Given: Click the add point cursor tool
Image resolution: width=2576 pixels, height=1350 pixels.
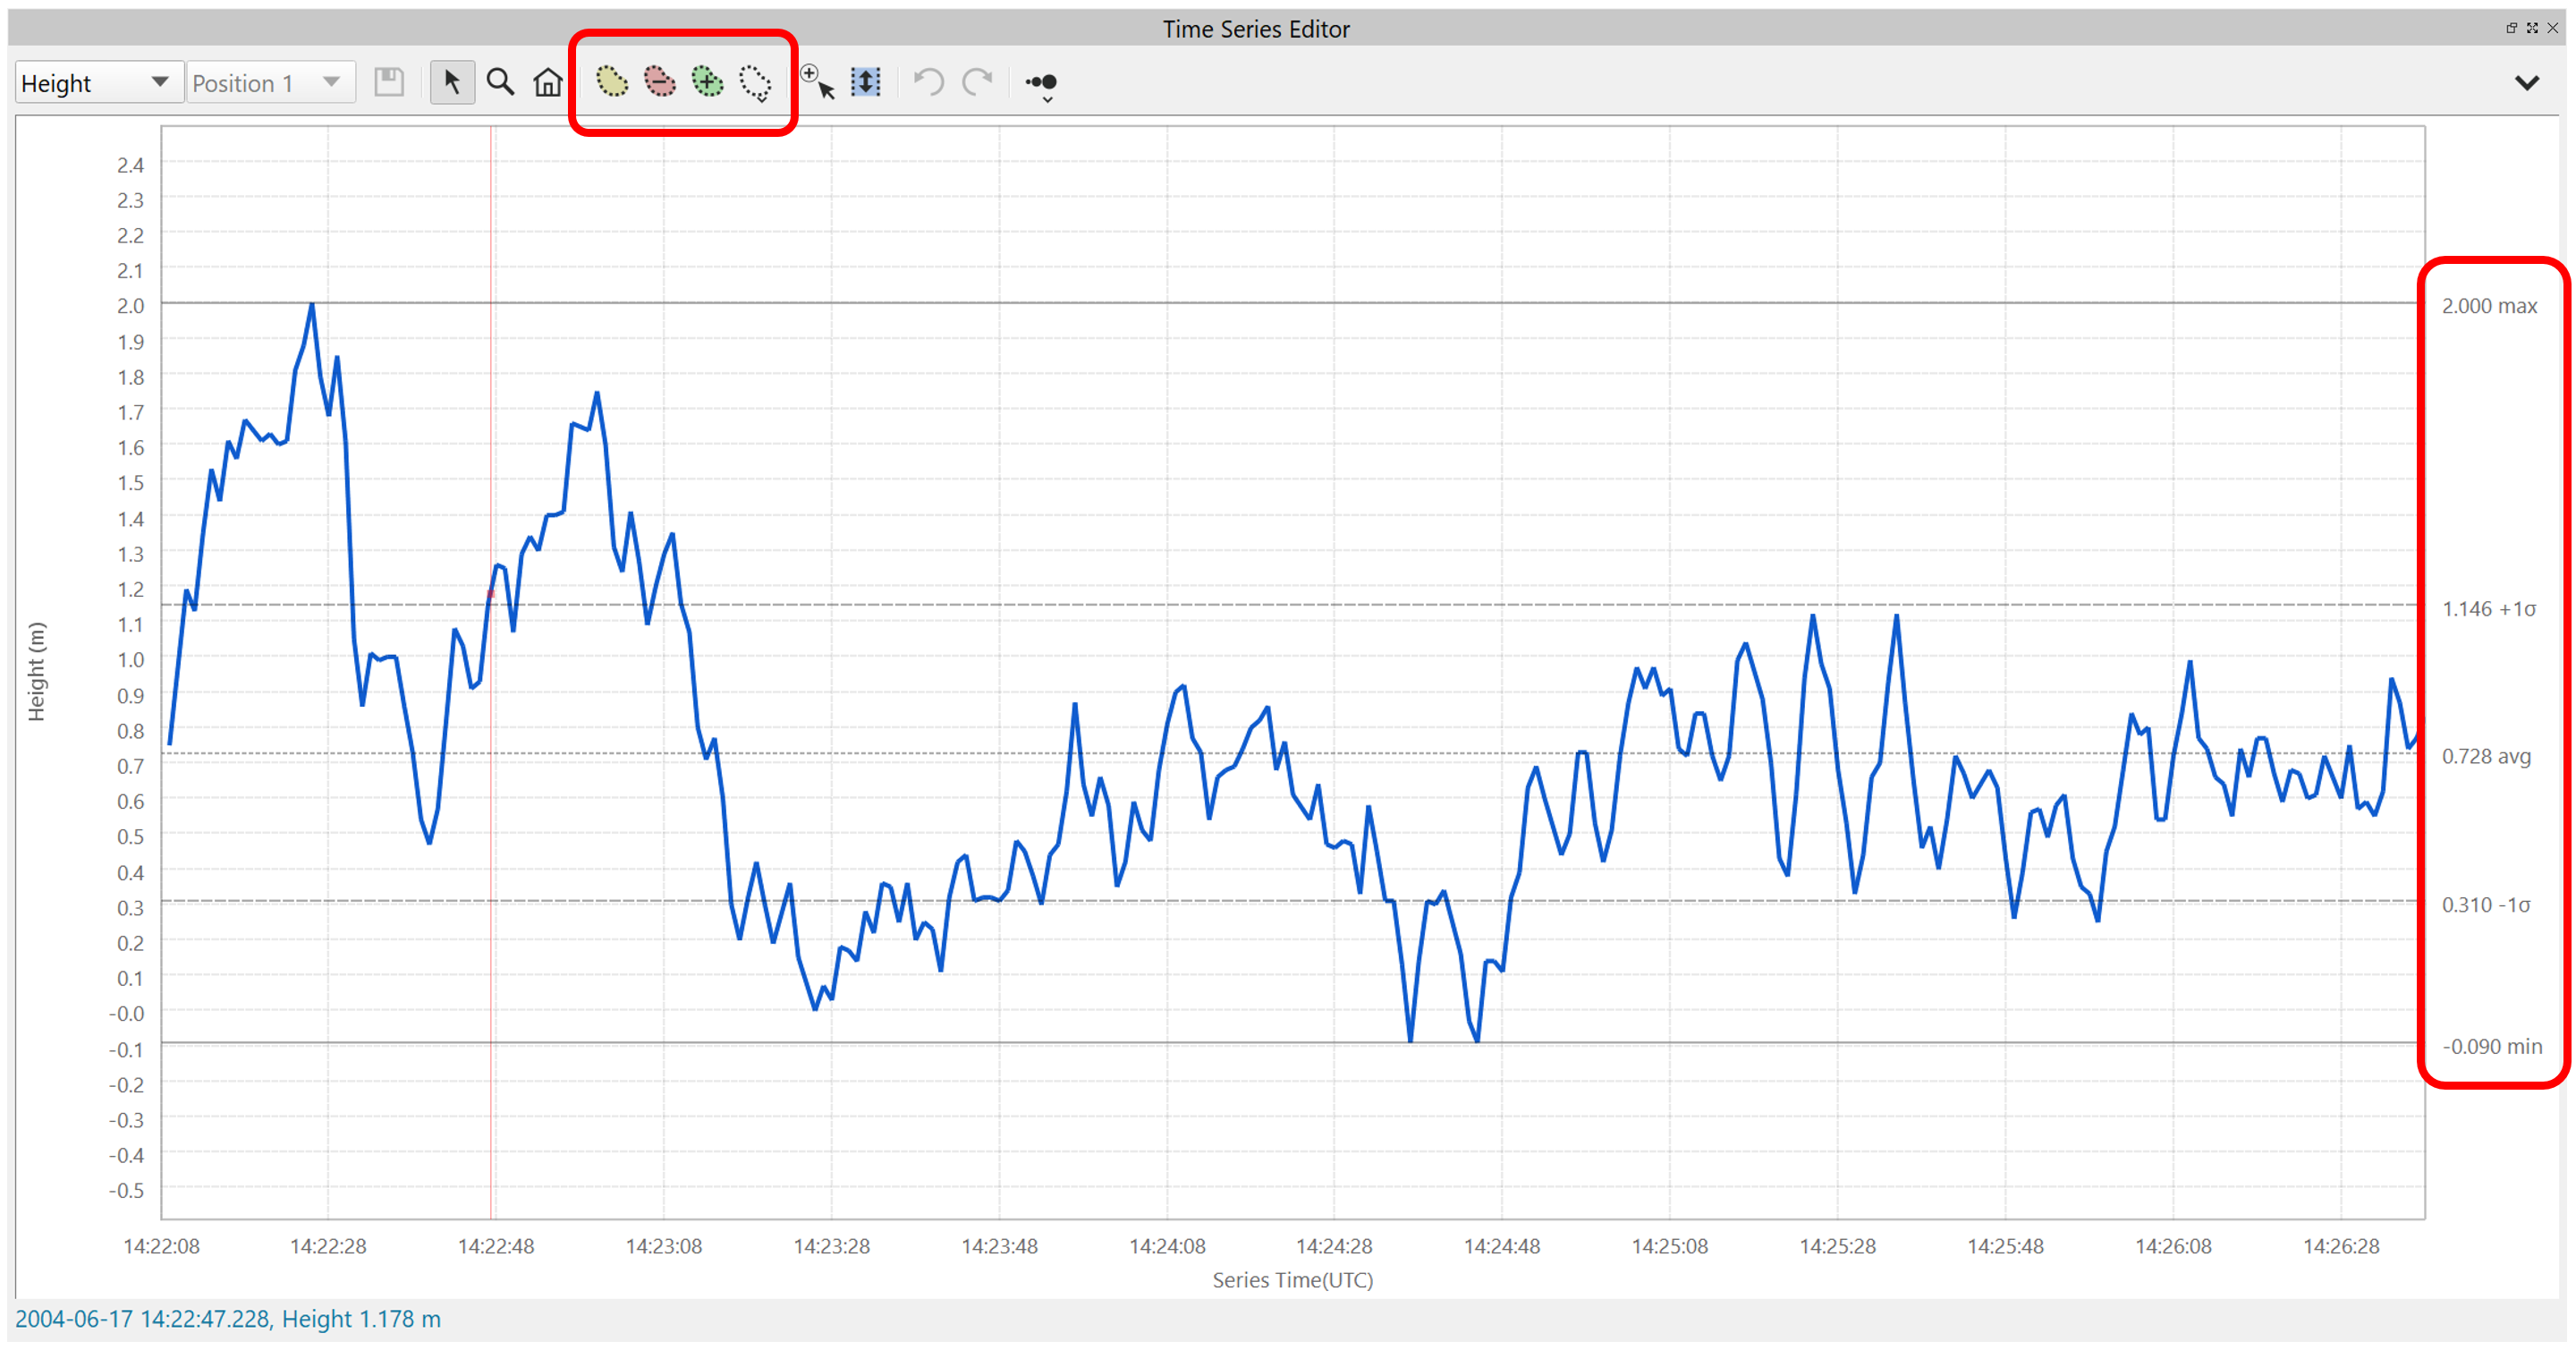Looking at the screenshot, I should pyautogui.click(x=818, y=82).
